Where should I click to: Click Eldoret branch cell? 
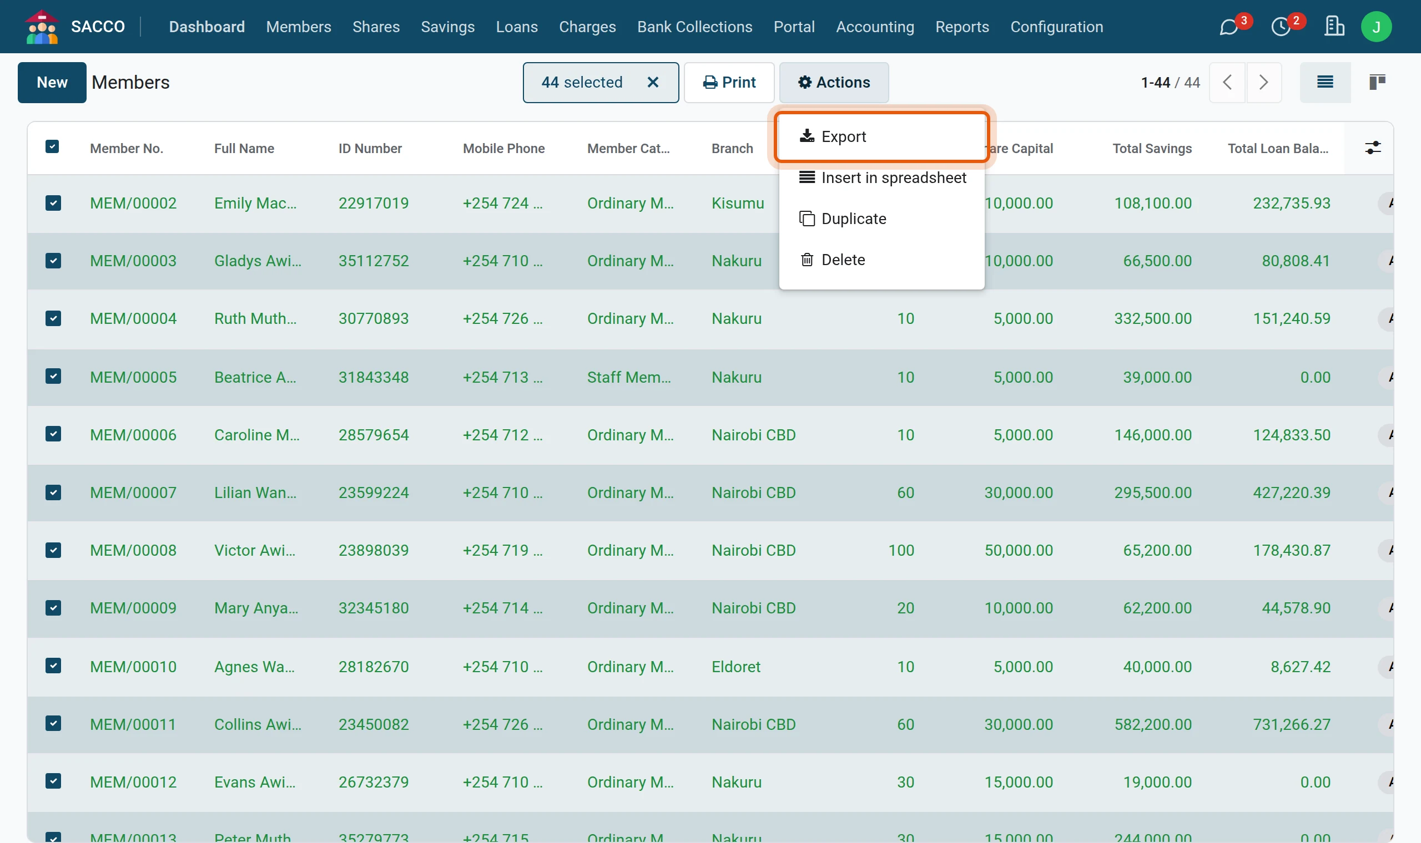click(735, 666)
